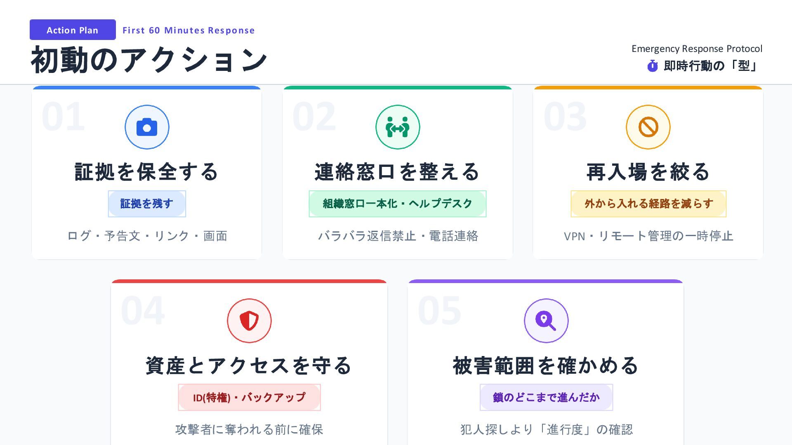
Task: Click the heading 被害範囲を確かめる
Action: 546,365
